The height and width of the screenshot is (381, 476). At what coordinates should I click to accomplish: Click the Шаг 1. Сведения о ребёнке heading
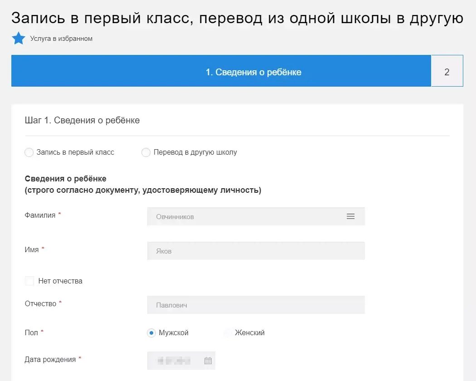click(x=82, y=120)
